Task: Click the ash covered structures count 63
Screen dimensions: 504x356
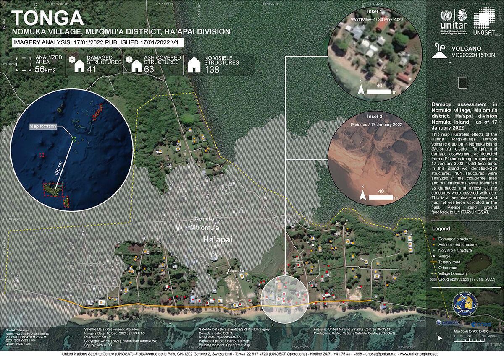Action: tap(149, 69)
